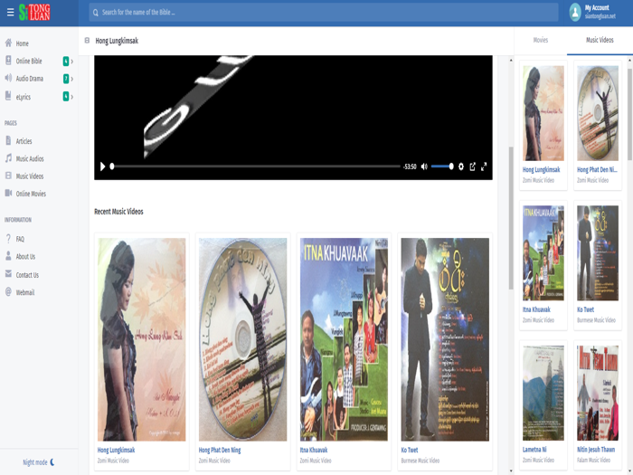Switch to the Movies tab
633x475 pixels.
coord(541,41)
